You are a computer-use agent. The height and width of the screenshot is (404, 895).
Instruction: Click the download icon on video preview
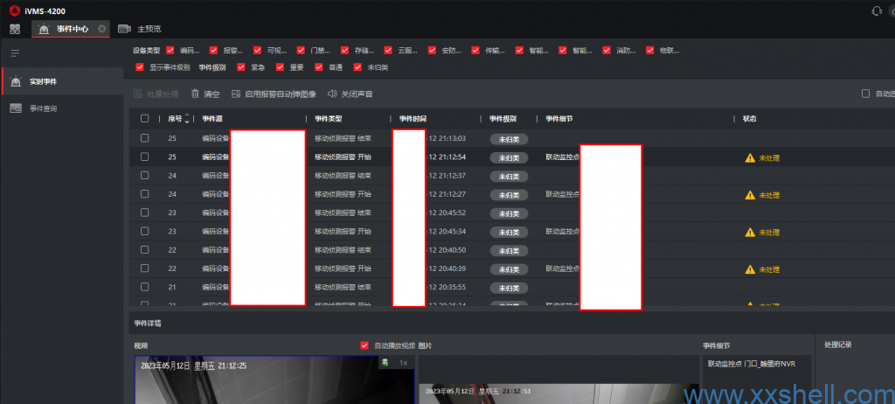tap(385, 362)
